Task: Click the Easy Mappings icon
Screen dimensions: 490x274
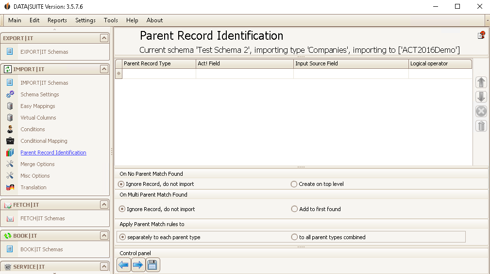Action: point(10,106)
